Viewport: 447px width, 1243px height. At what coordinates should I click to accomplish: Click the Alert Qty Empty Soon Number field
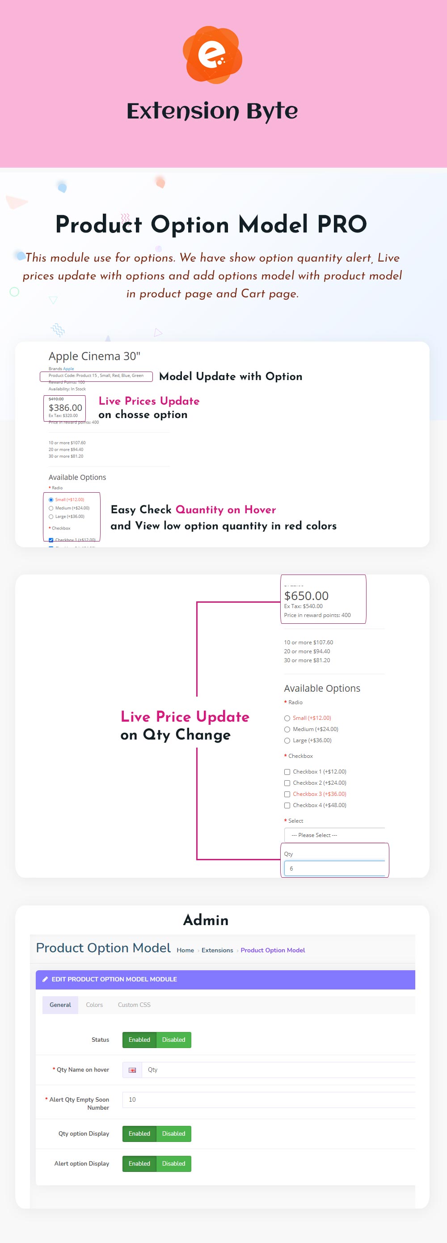[269, 1099]
